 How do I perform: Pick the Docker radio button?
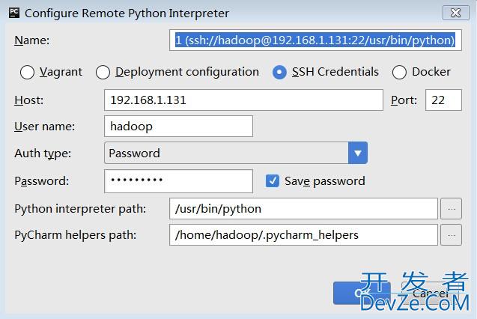coord(399,73)
